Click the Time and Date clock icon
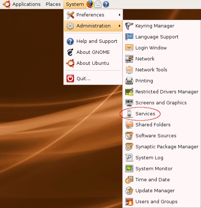Viewport: 201px width, 208px height. [129, 179]
